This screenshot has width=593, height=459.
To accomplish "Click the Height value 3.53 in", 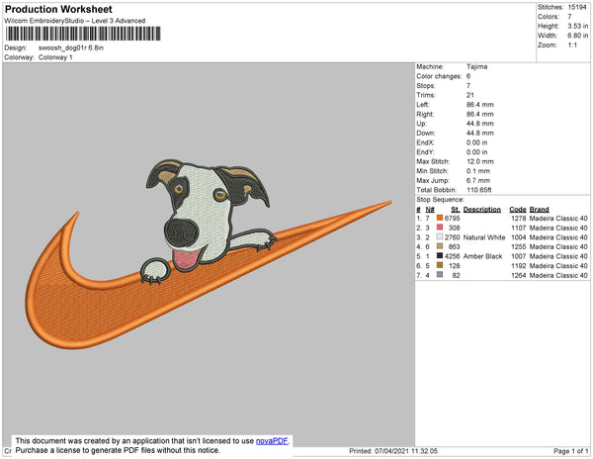I will click(577, 26).
